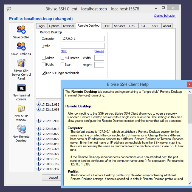Switch to the Options tab
The width and height of the screenshot is (192, 192).
pyautogui.click(x=54, y=26)
